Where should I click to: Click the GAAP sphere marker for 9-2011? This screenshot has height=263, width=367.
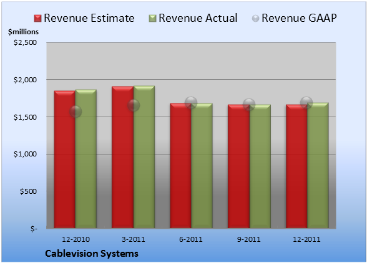(x=249, y=104)
